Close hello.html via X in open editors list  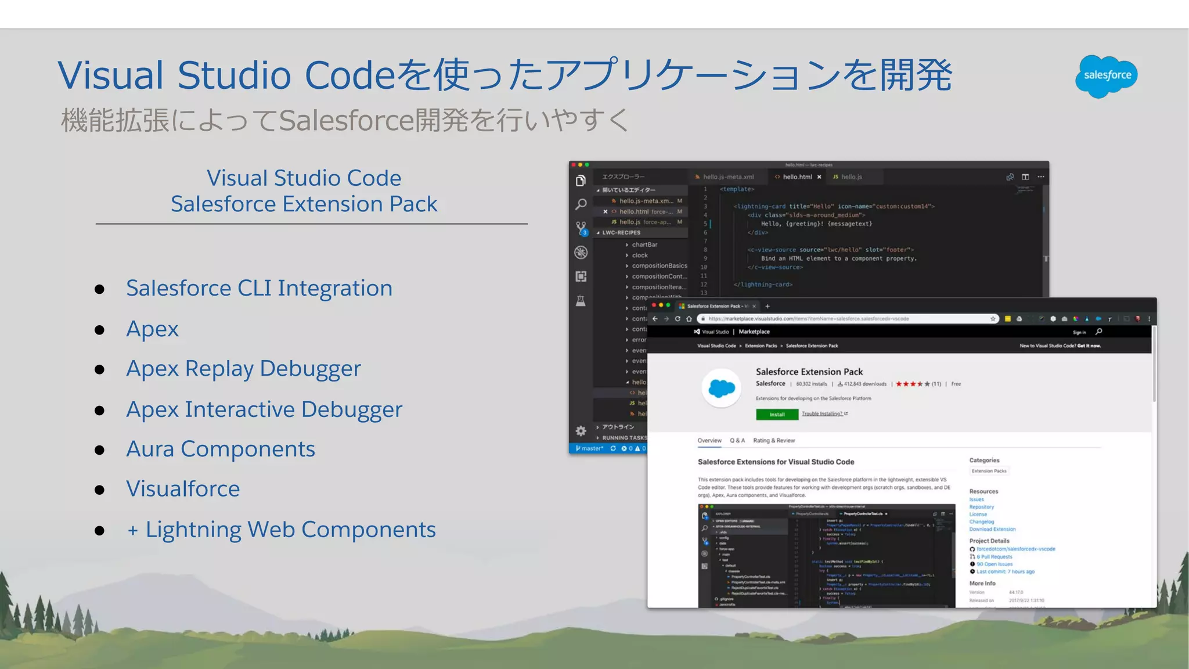605,211
